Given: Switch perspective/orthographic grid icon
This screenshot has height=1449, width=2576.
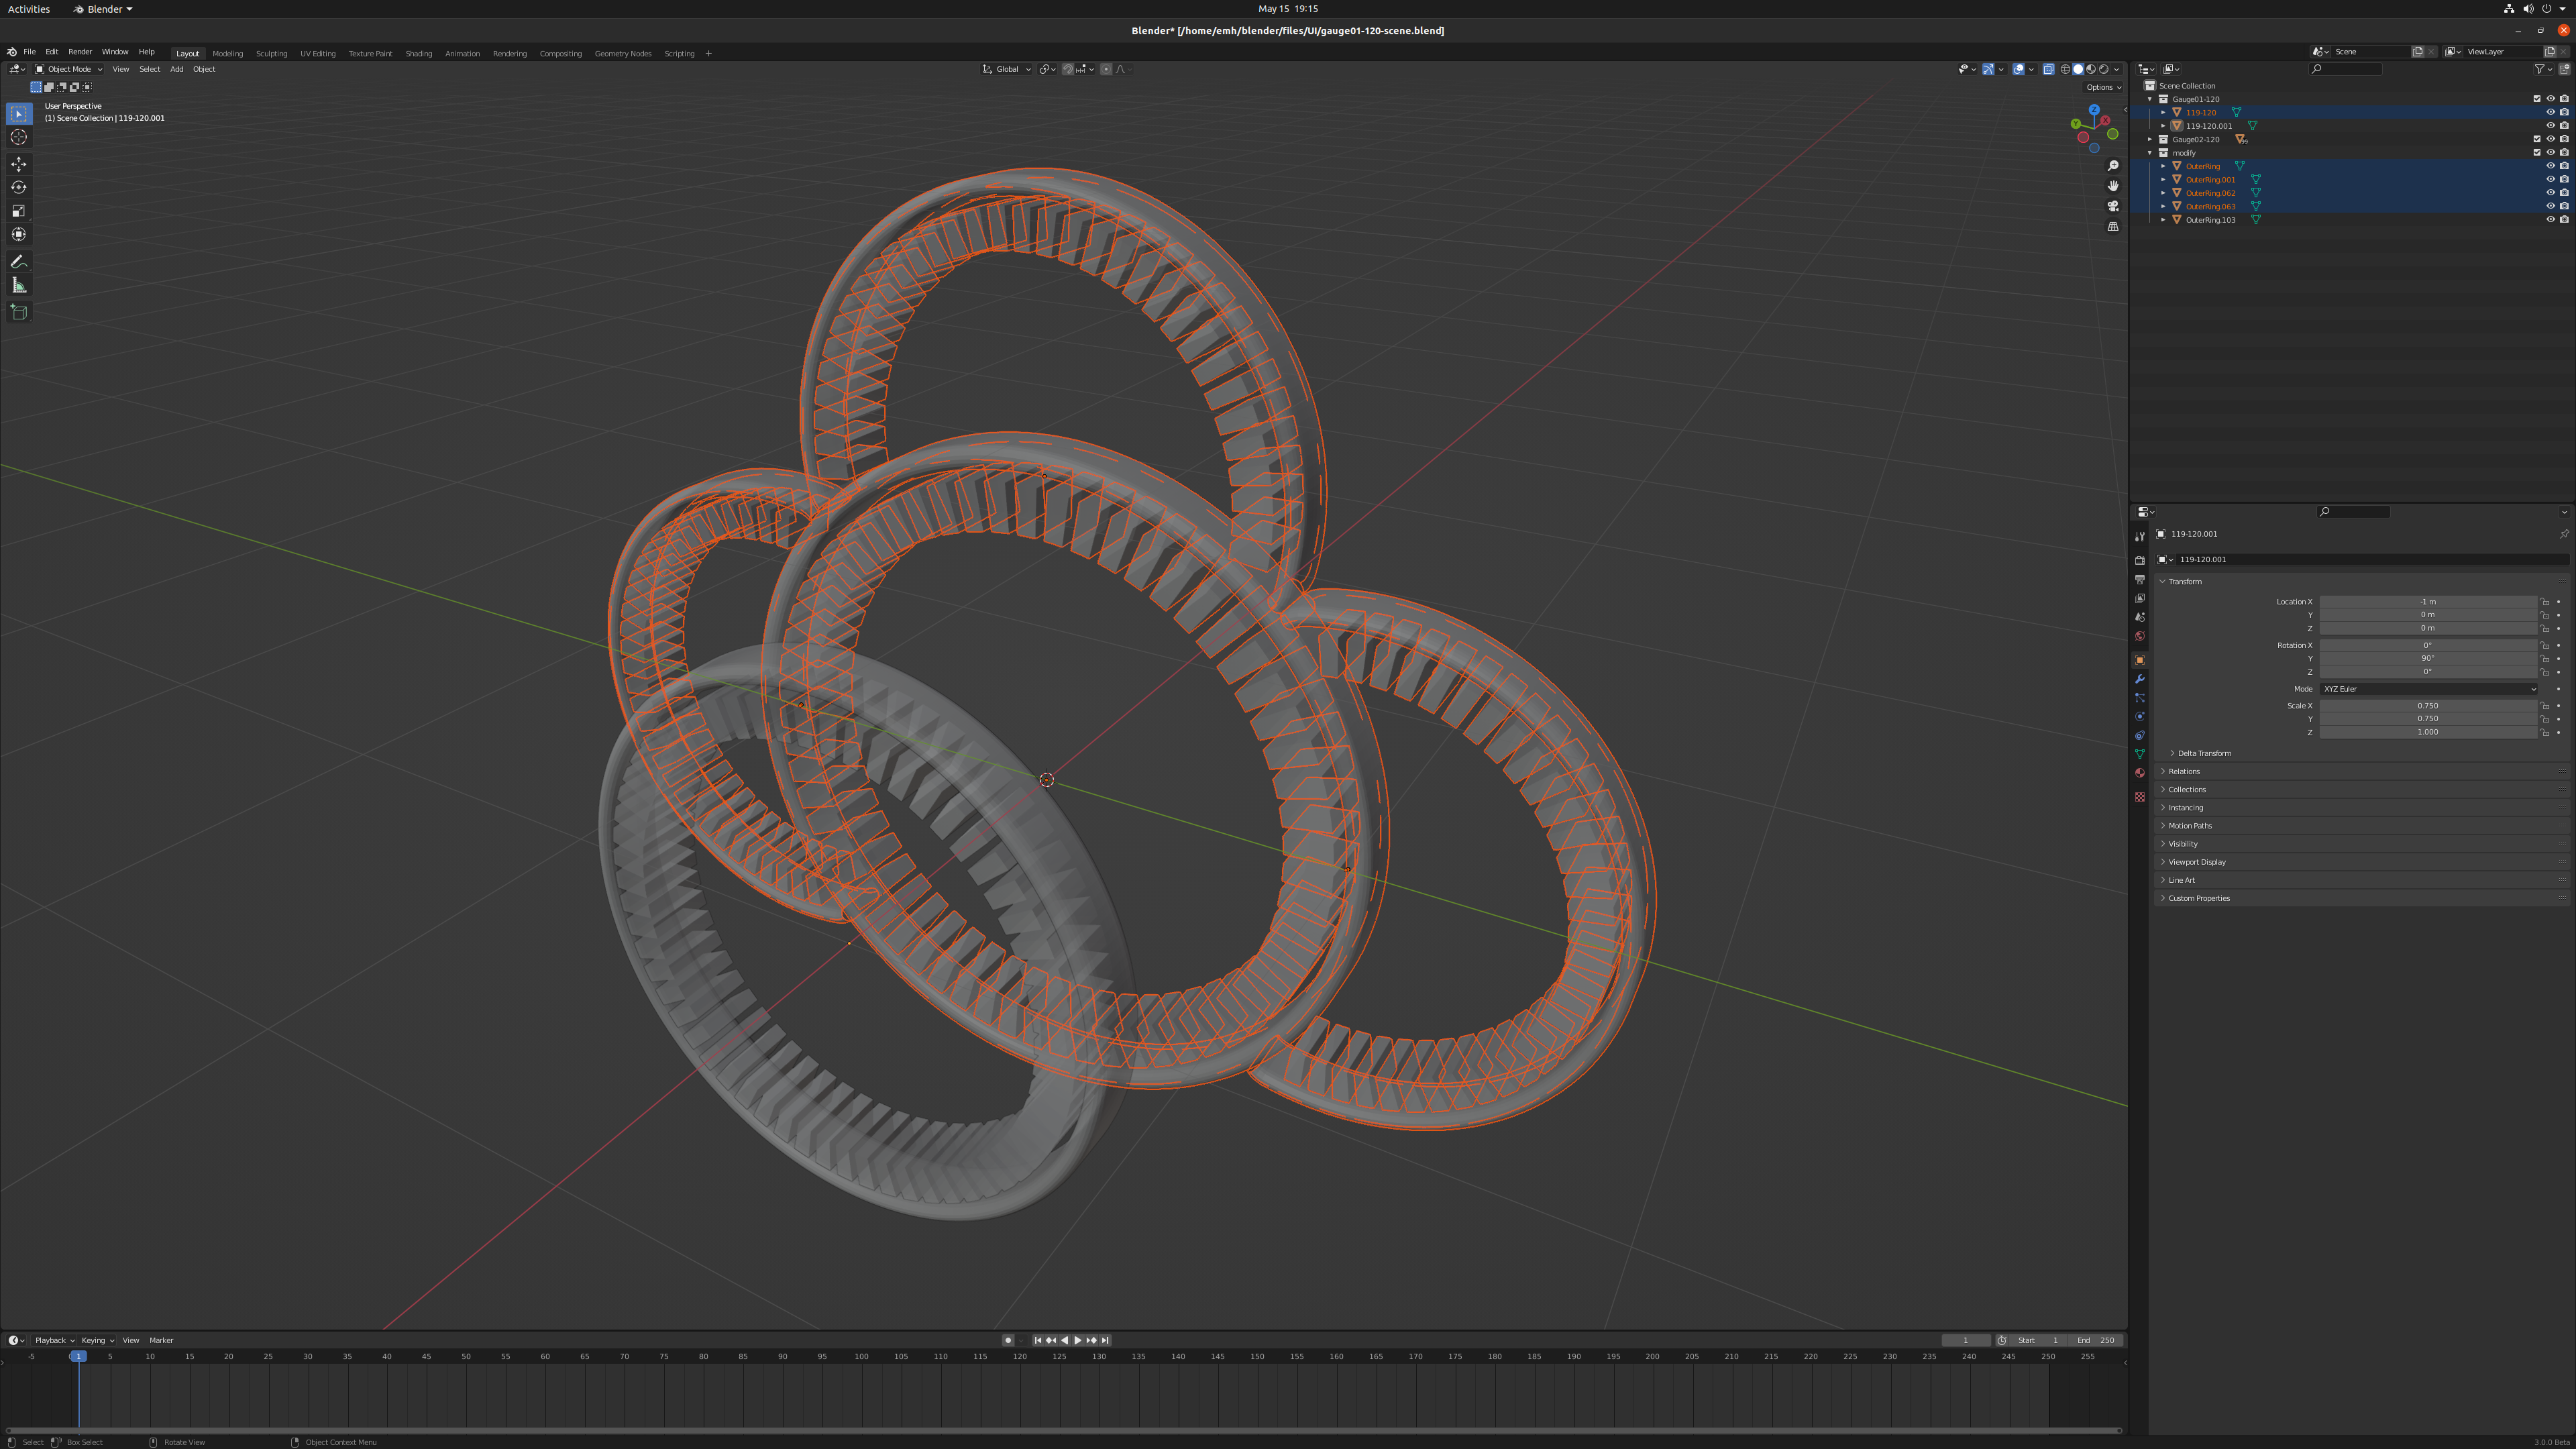Looking at the screenshot, I should pos(2113,227).
